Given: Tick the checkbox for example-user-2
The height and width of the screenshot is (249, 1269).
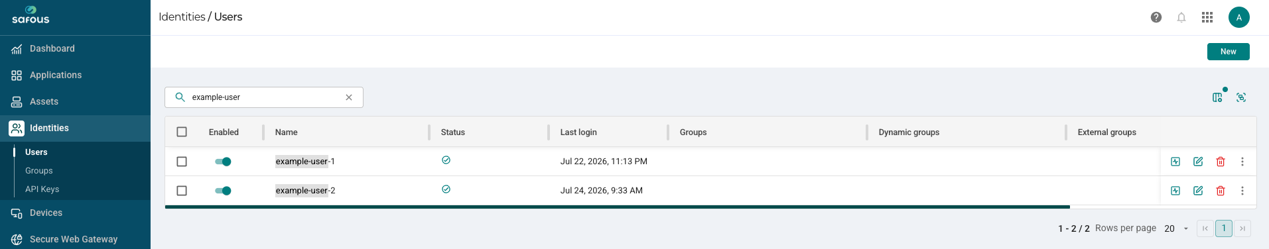Looking at the screenshot, I should tap(182, 191).
